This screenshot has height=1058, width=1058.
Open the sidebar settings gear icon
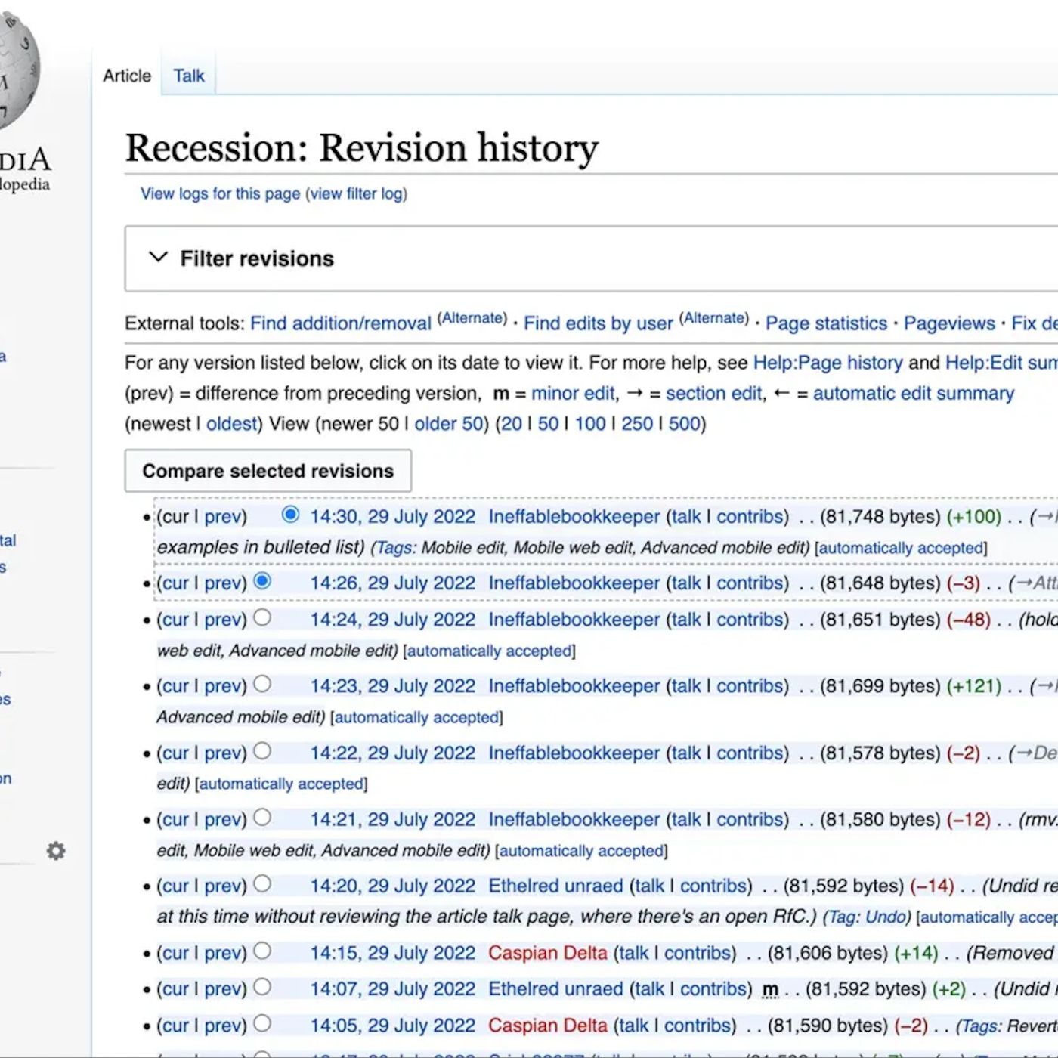(56, 851)
